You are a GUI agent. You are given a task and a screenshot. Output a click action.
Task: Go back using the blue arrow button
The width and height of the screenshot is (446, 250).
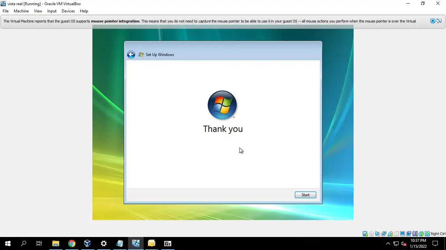tap(131, 55)
